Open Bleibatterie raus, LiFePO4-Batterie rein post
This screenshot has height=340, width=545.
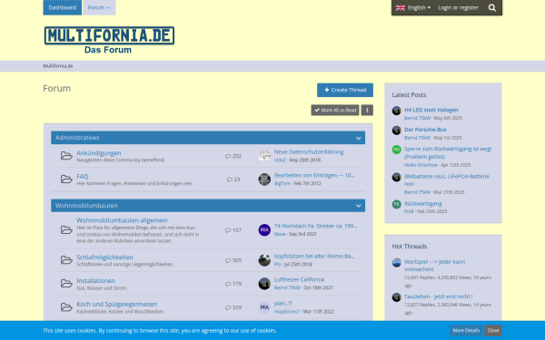(447, 180)
